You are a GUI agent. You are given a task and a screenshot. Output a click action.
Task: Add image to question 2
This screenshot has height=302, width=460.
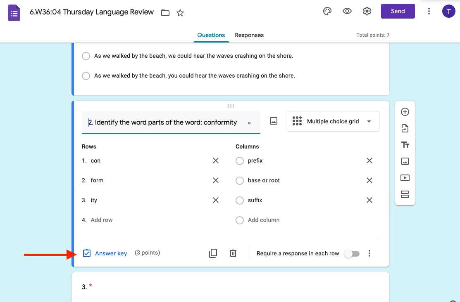(274, 121)
